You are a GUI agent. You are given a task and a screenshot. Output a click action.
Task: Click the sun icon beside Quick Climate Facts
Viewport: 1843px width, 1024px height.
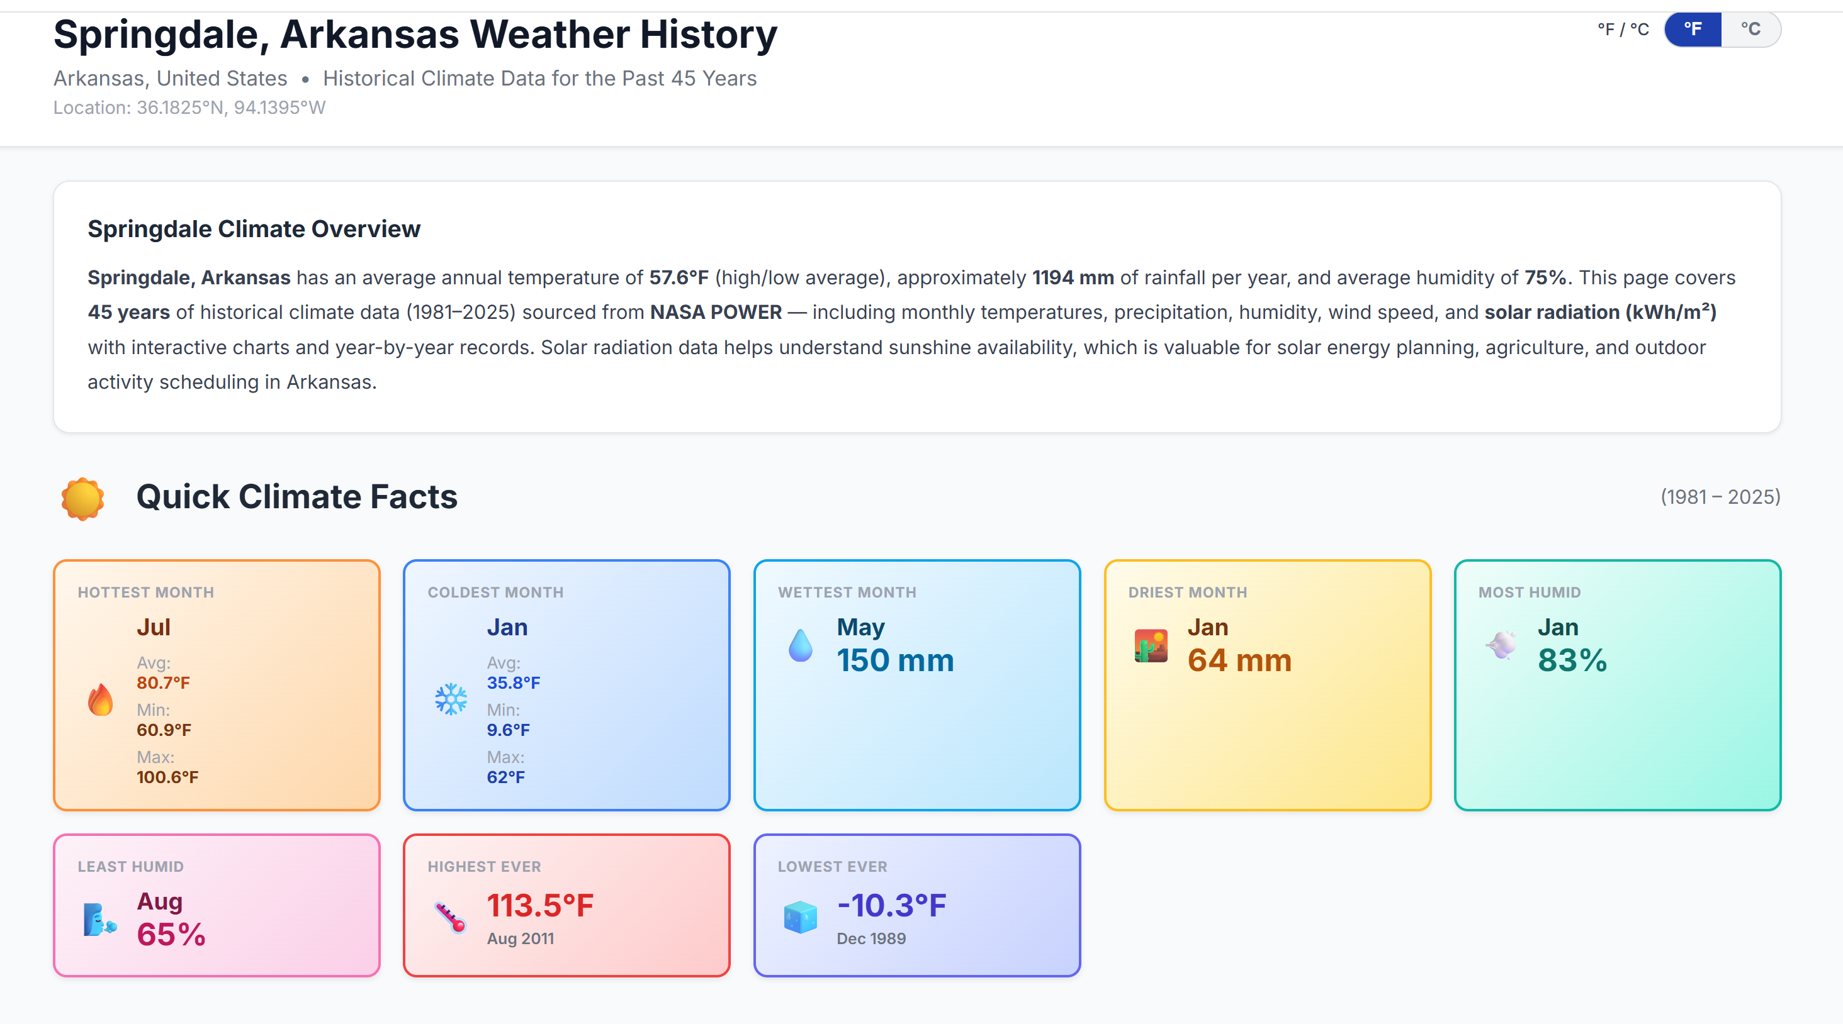pos(82,498)
